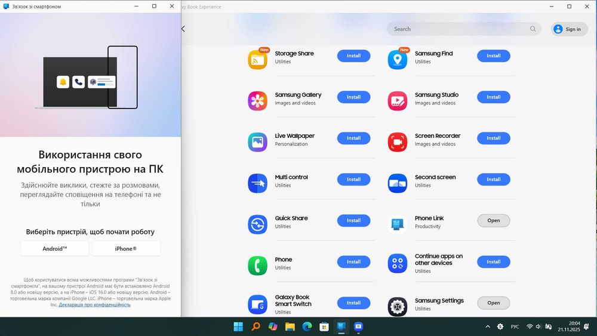
Task: Click the Quick Share app icon
Action: [257, 224]
